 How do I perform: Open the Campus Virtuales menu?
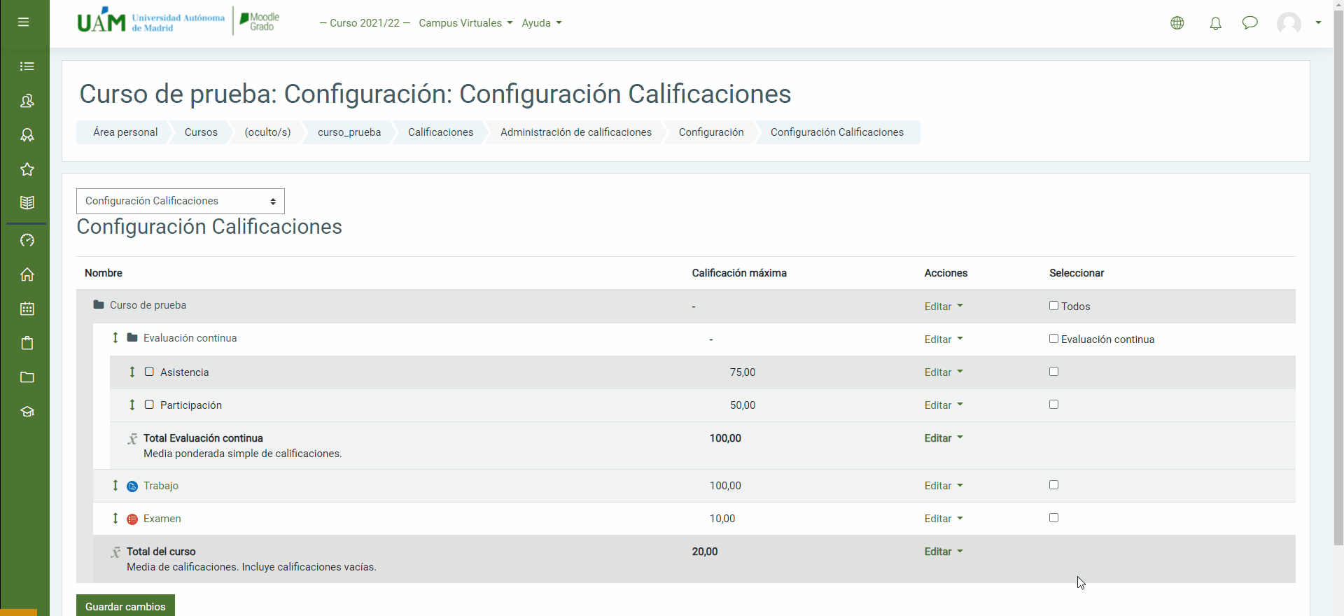[465, 23]
